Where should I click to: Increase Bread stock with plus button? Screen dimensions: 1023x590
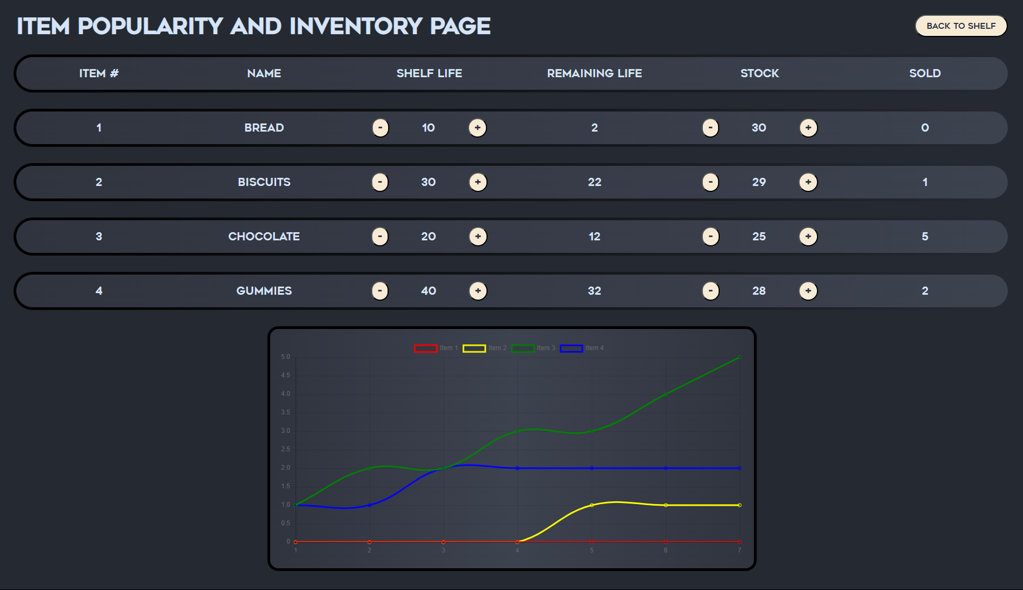(808, 128)
